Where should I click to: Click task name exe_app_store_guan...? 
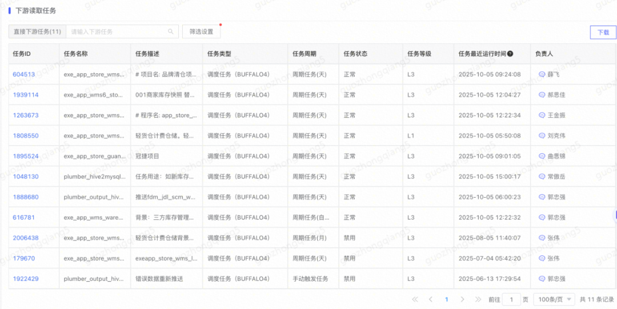95,156
